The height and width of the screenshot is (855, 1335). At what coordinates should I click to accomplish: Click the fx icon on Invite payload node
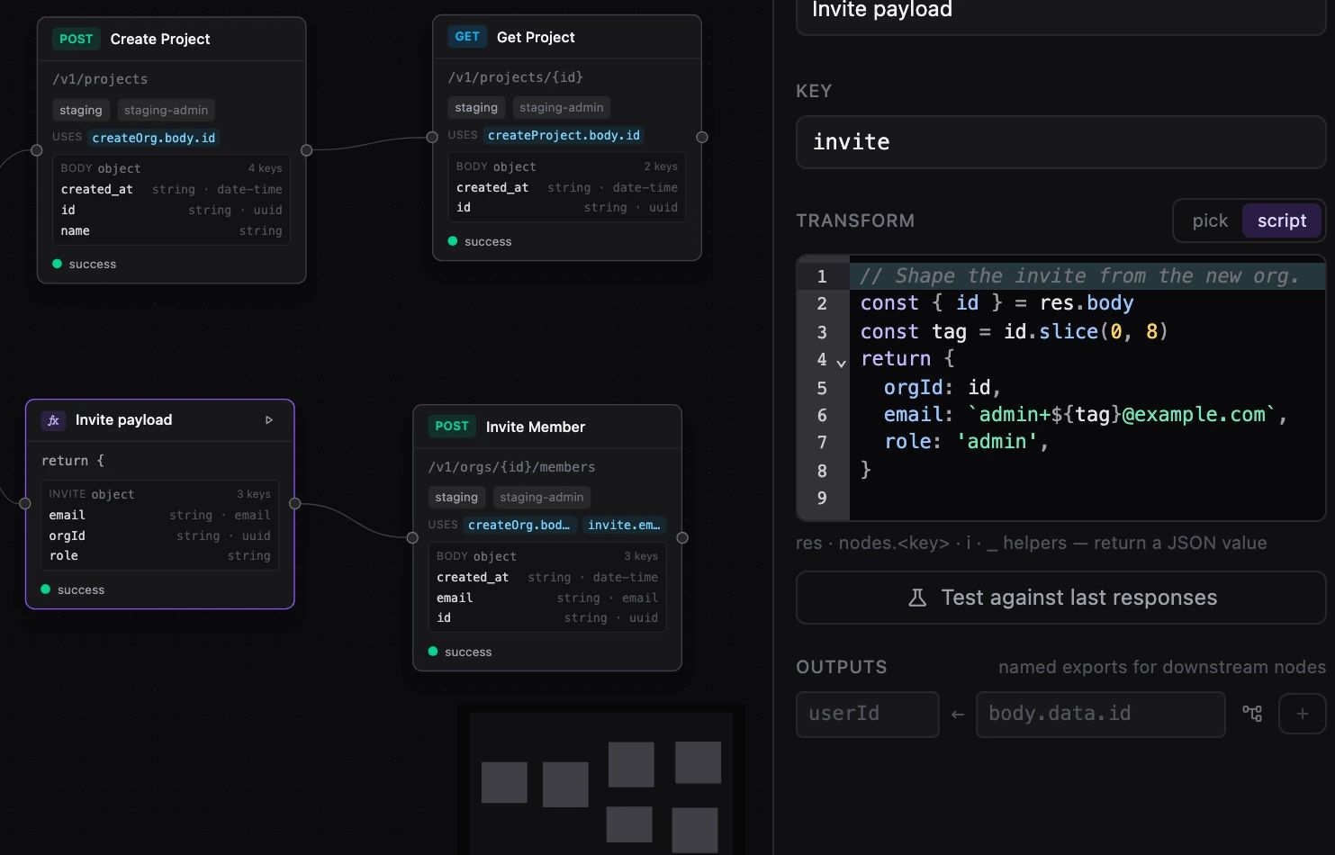[53, 420]
